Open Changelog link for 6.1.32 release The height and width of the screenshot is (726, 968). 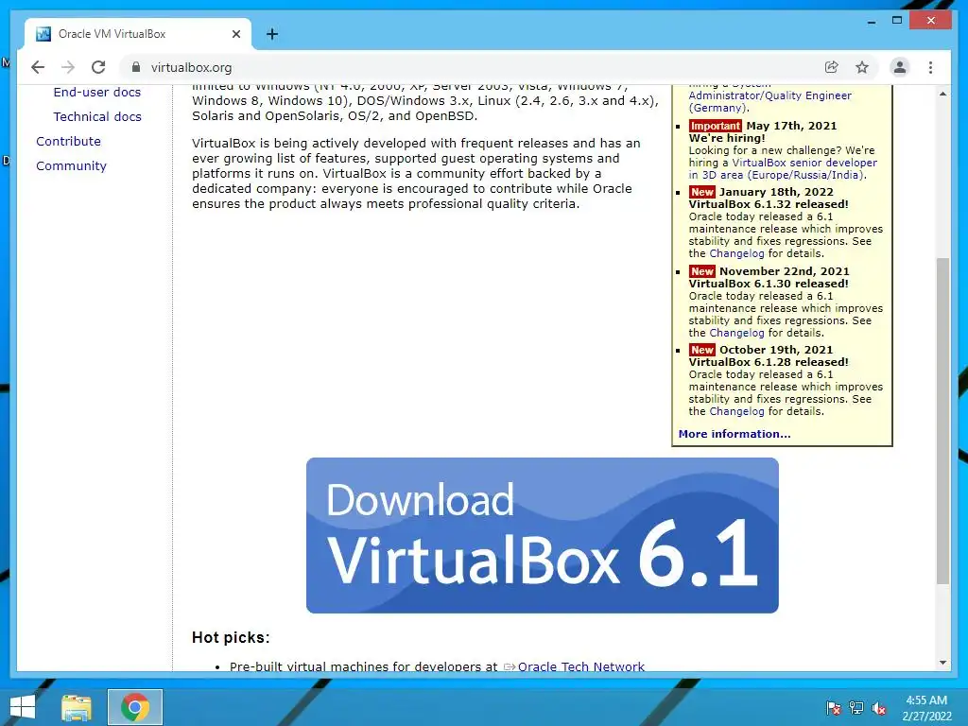click(736, 253)
